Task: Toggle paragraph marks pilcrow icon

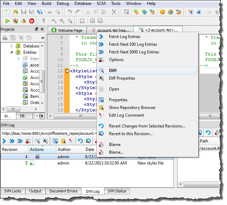Action: (44, 21)
